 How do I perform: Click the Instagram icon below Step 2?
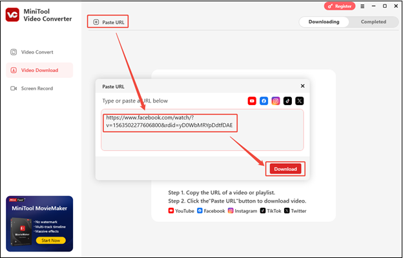pos(231,211)
